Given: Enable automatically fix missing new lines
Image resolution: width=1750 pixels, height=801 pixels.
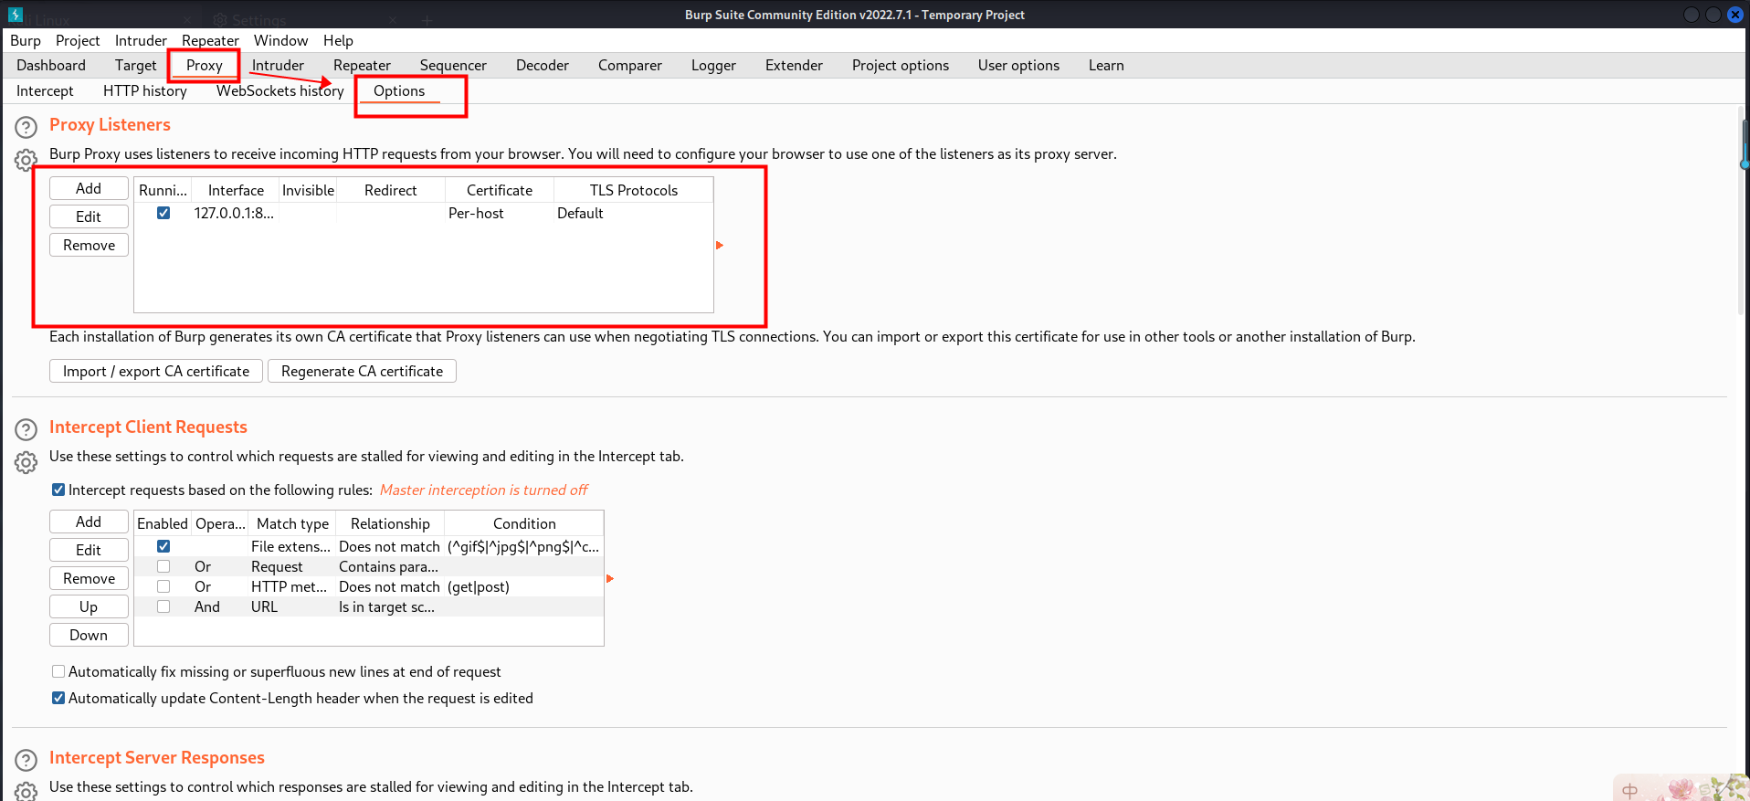Looking at the screenshot, I should (x=58, y=671).
